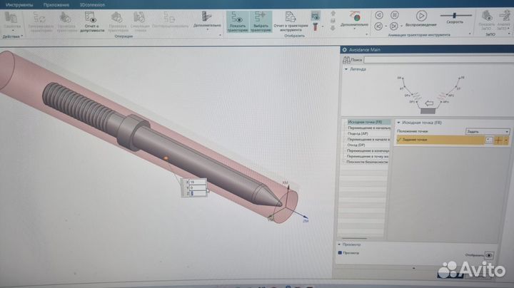The height and width of the screenshot is (288, 514).
Task: Click the binoculars search icon
Action: pyautogui.click(x=344, y=61)
